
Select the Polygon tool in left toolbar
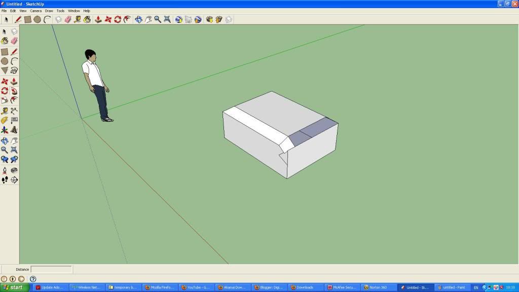point(5,71)
